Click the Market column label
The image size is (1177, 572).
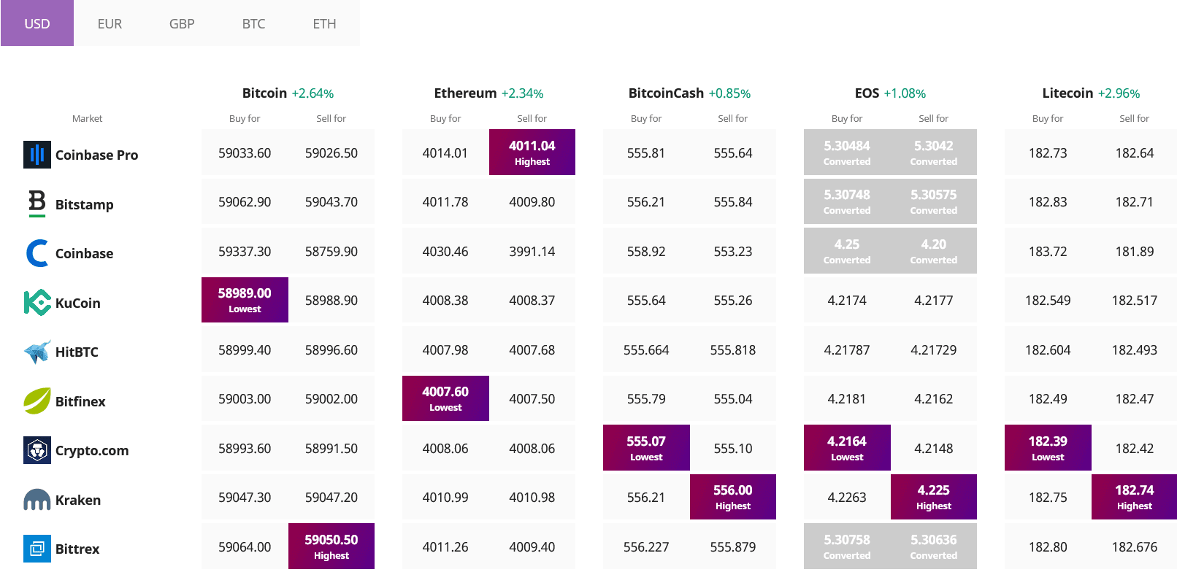pyautogui.click(x=87, y=118)
